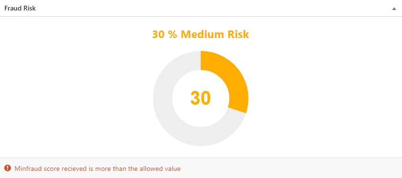Click the large 30 score inside the chart
The width and height of the screenshot is (402, 178).
click(x=200, y=98)
